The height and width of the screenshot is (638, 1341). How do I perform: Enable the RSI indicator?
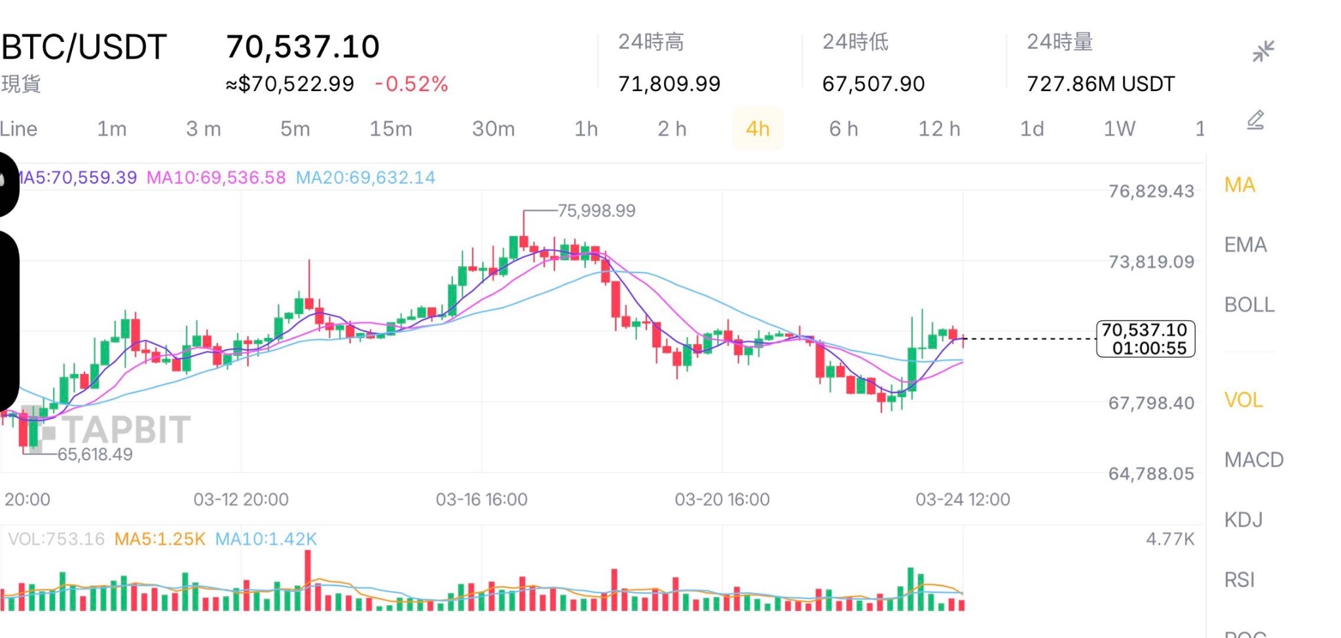pyautogui.click(x=1240, y=580)
